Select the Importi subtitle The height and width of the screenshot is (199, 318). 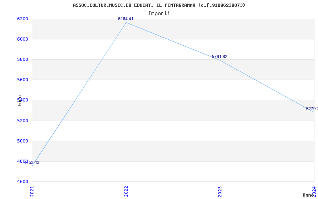pyautogui.click(x=159, y=14)
